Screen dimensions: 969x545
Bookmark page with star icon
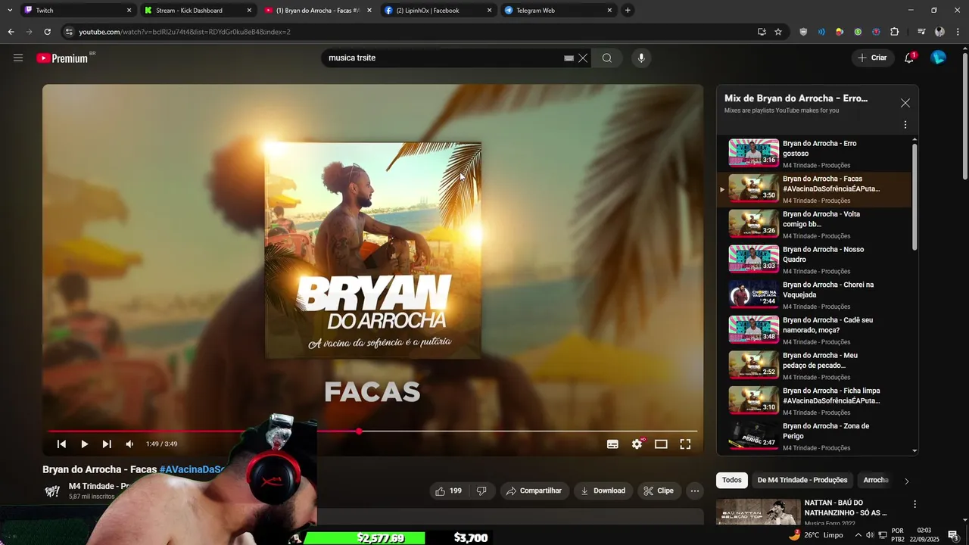click(x=778, y=32)
